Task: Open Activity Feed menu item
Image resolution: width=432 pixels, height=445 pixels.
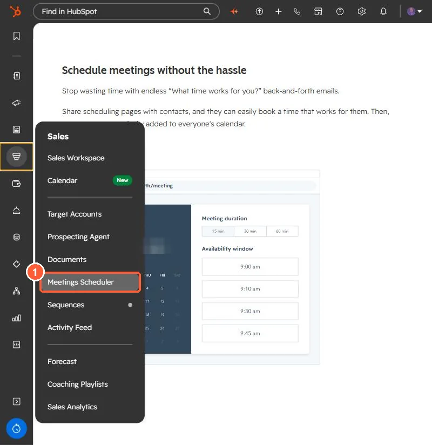Action: pos(70,327)
